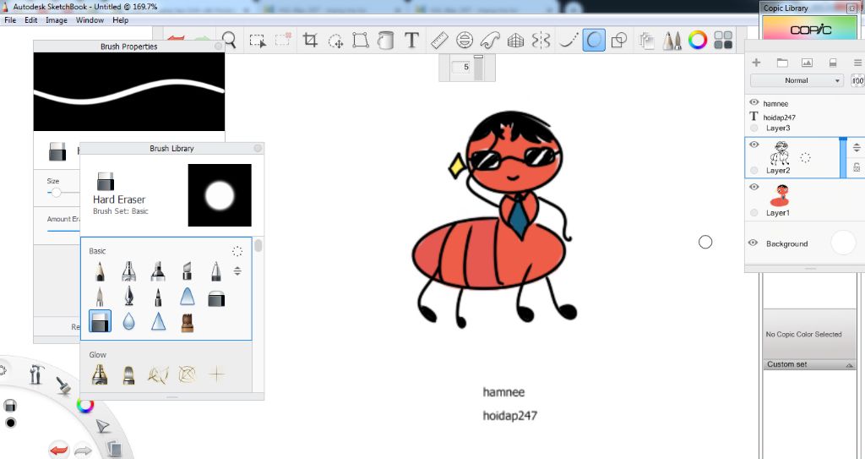Click the gray Redo arrow on lagoon
This screenshot has height=459, width=865.
click(83, 451)
